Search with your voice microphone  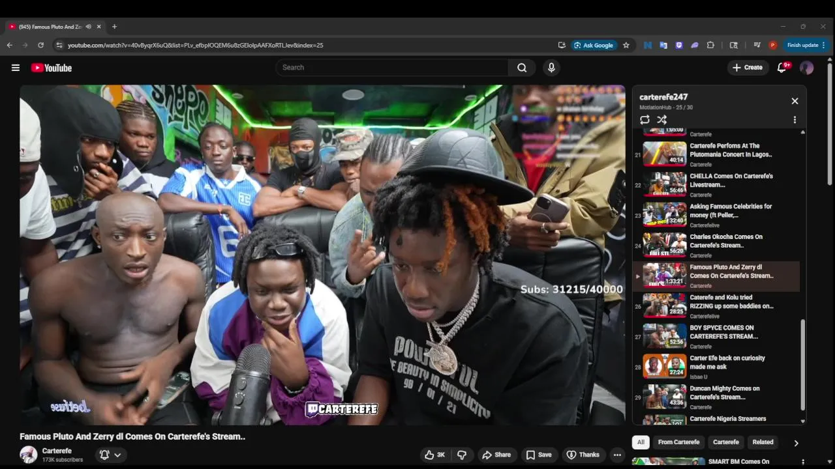click(551, 68)
